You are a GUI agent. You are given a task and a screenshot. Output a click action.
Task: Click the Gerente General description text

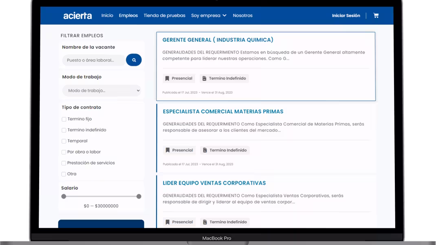click(x=264, y=55)
